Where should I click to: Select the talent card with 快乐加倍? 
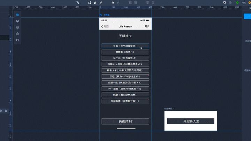pyautogui.click(x=125, y=76)
